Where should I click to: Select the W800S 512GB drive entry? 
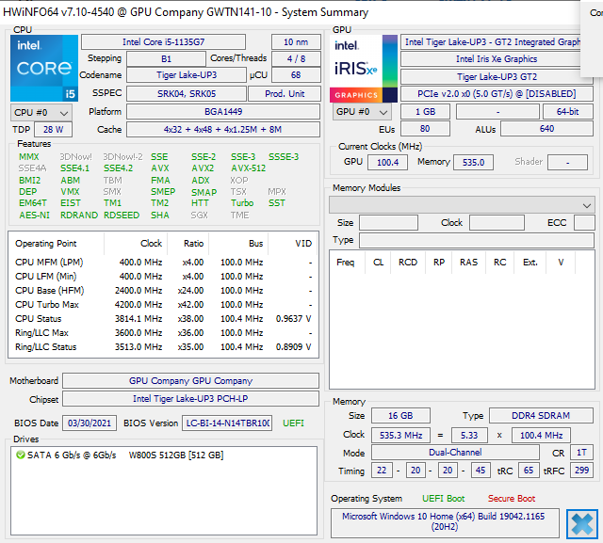pos(120,455)
